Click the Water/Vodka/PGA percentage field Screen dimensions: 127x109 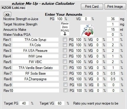pos(113,35)
